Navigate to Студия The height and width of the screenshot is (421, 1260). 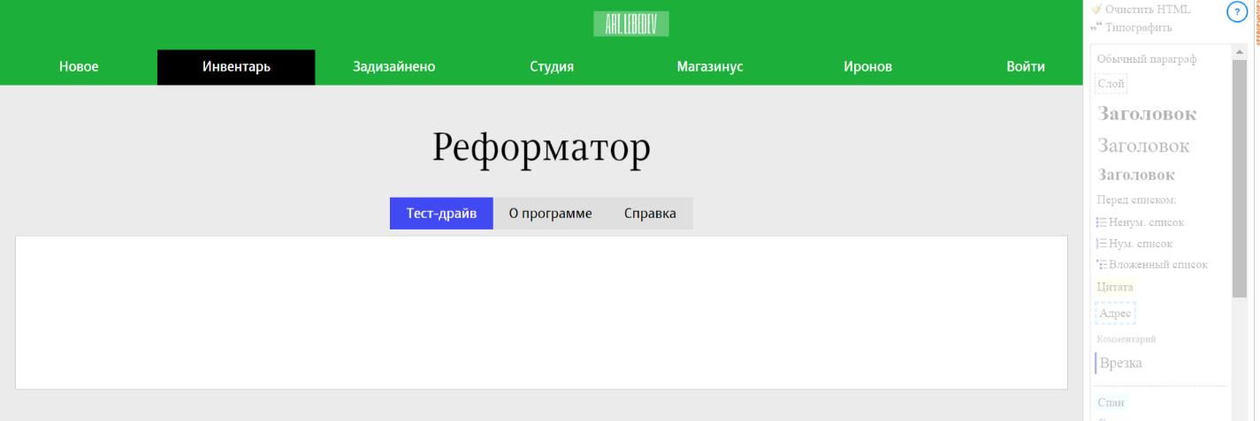552,67
